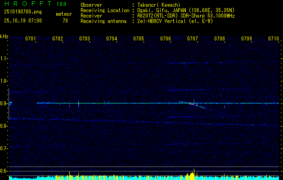
Task: Click the 1.0 kHz axis label
Action: [4, 81]
